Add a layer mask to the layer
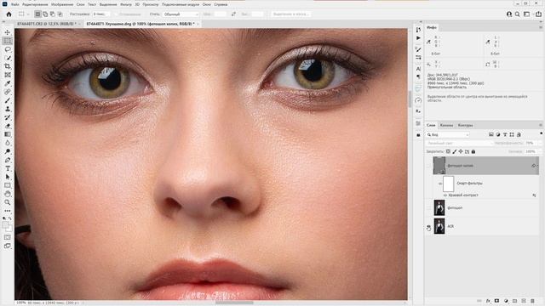Image resolution: width=545 pixels, height=306 pixels. coord(496,301)
